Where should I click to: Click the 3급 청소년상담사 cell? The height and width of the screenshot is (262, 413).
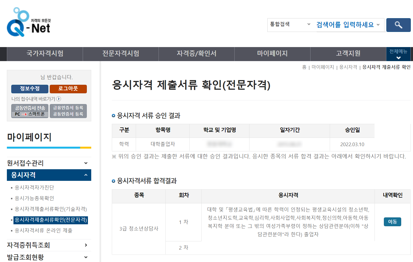click(139, 229)
